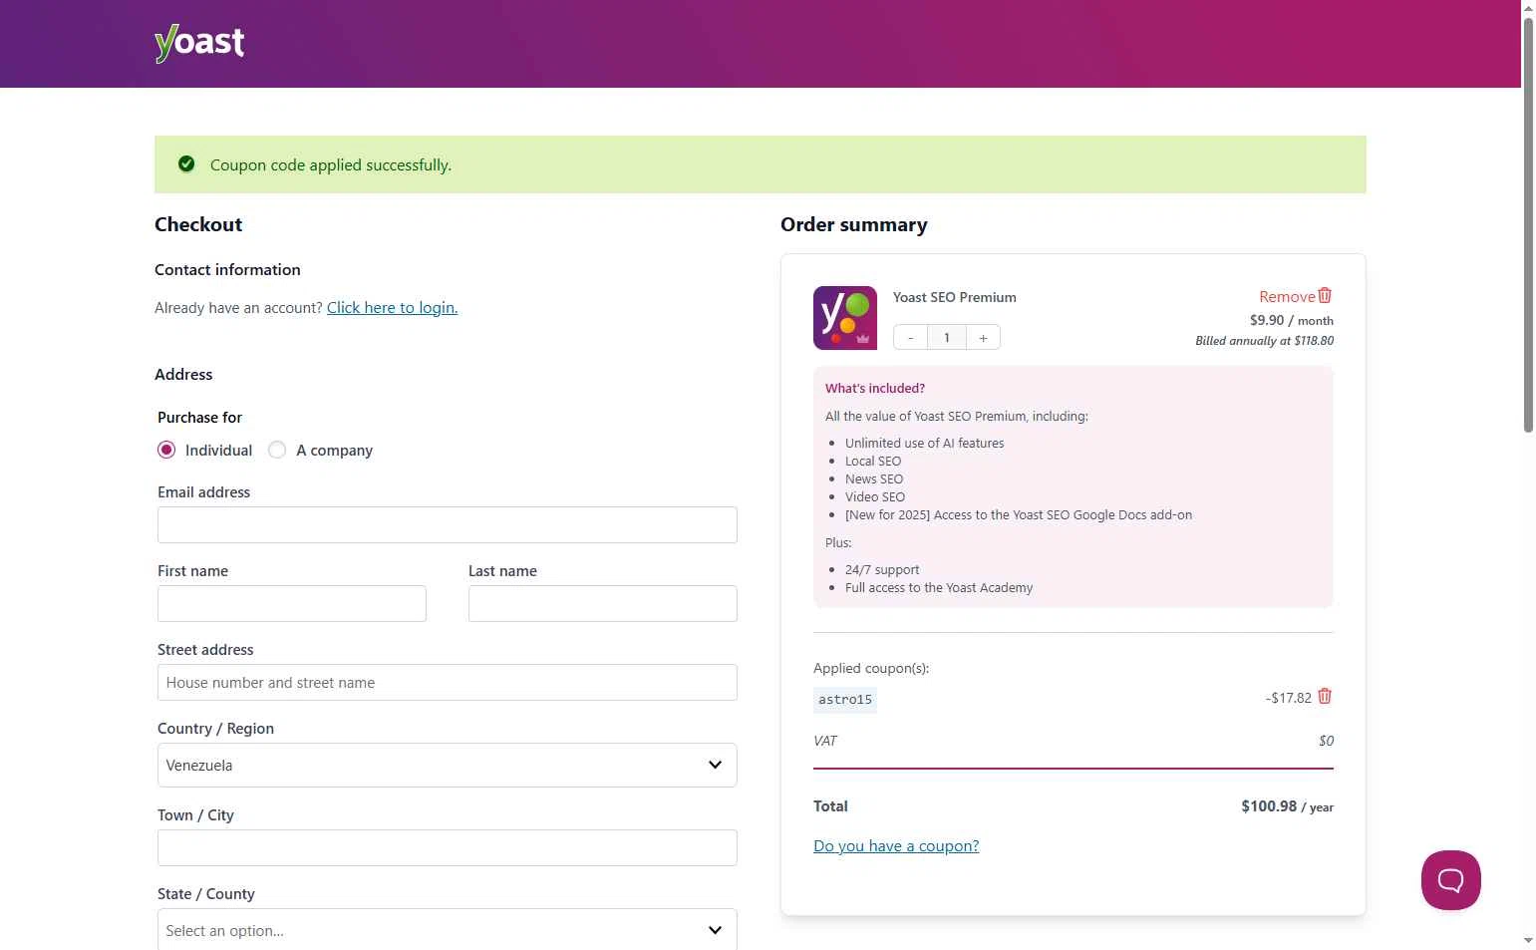Click the Street address field
The width and height of the screenshot is (1536, 950).
pyautogui.click(x=448, y=683)
